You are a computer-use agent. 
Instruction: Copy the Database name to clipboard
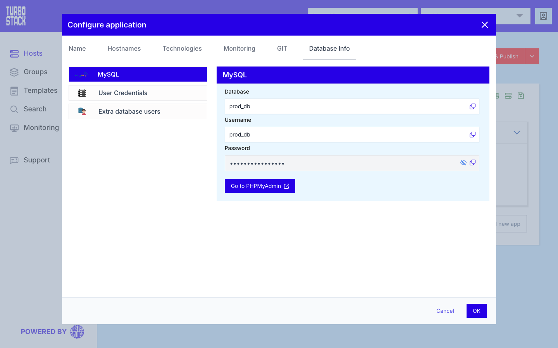coord(472,106)
